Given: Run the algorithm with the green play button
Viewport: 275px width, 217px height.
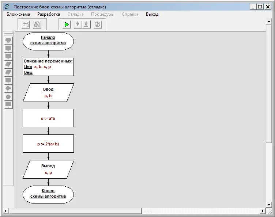Looking at the screenshot, I should (x=67, y=24).
